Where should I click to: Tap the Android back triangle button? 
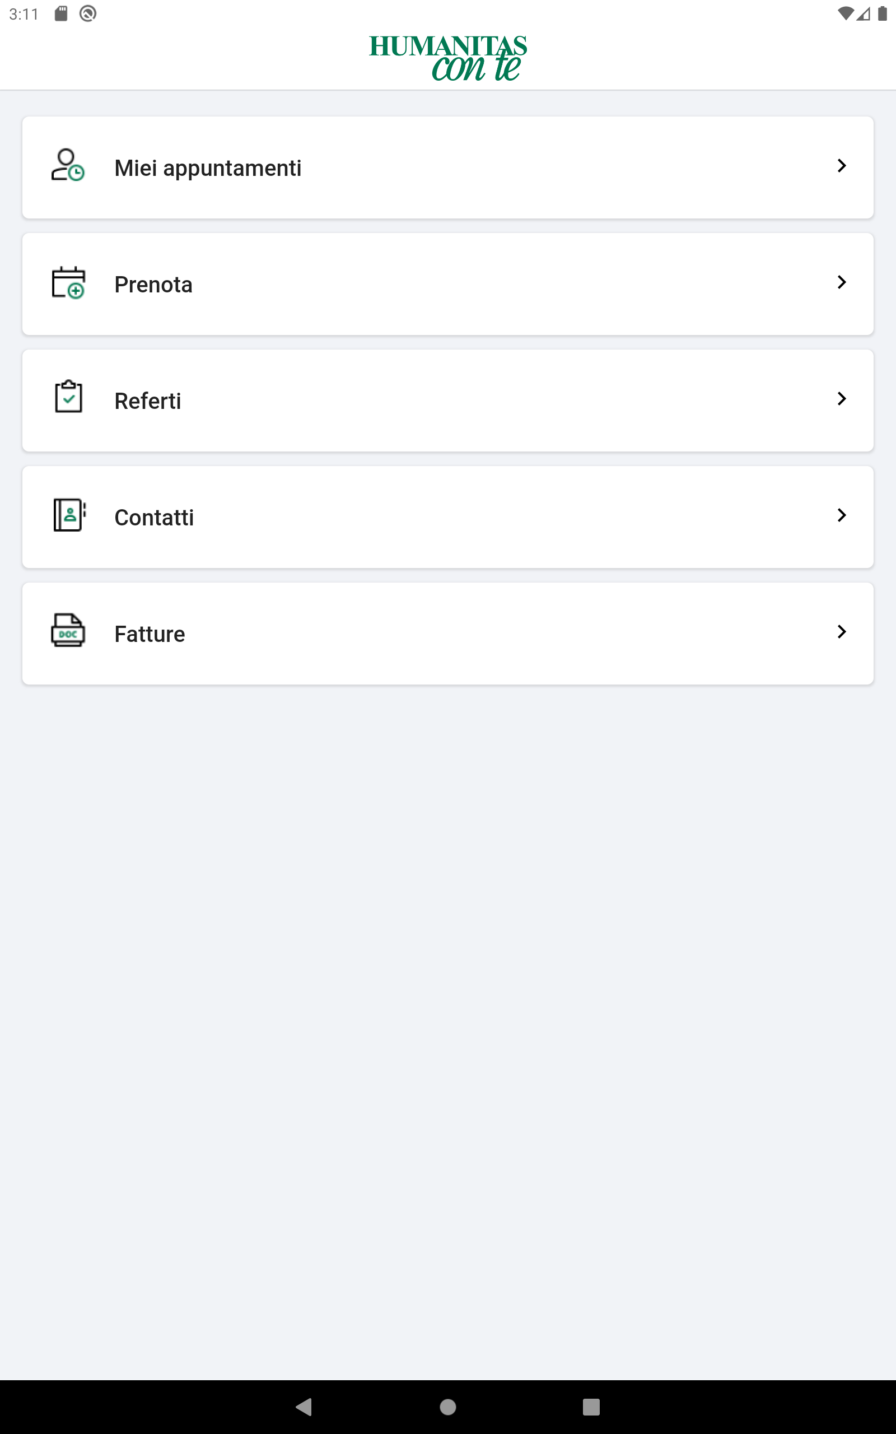pyautogui.click(x=304, y=1407)
